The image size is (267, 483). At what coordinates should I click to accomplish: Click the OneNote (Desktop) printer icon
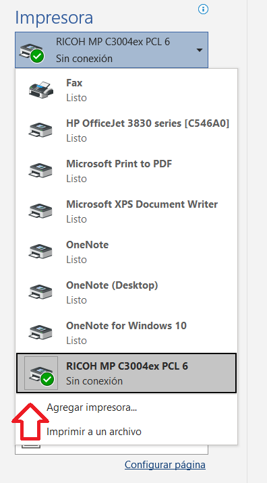[40, 292]
